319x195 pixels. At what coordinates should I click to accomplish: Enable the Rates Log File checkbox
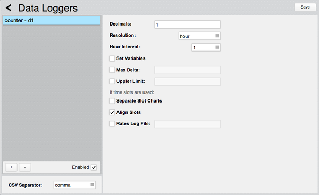coord(112,124)
